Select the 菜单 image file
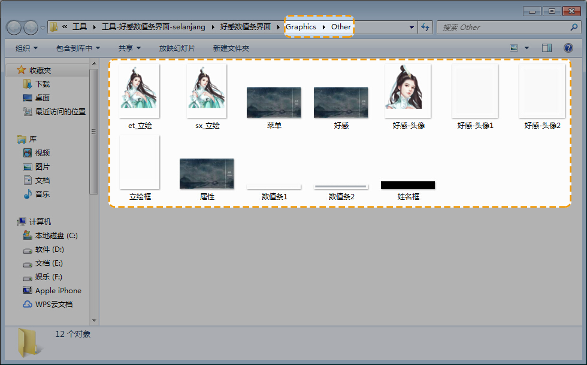 click(x=274, y=108)
